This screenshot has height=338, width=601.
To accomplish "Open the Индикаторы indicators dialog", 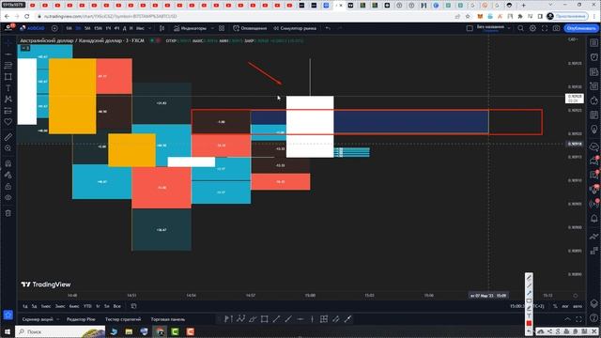I will click(x=190, y=28).
